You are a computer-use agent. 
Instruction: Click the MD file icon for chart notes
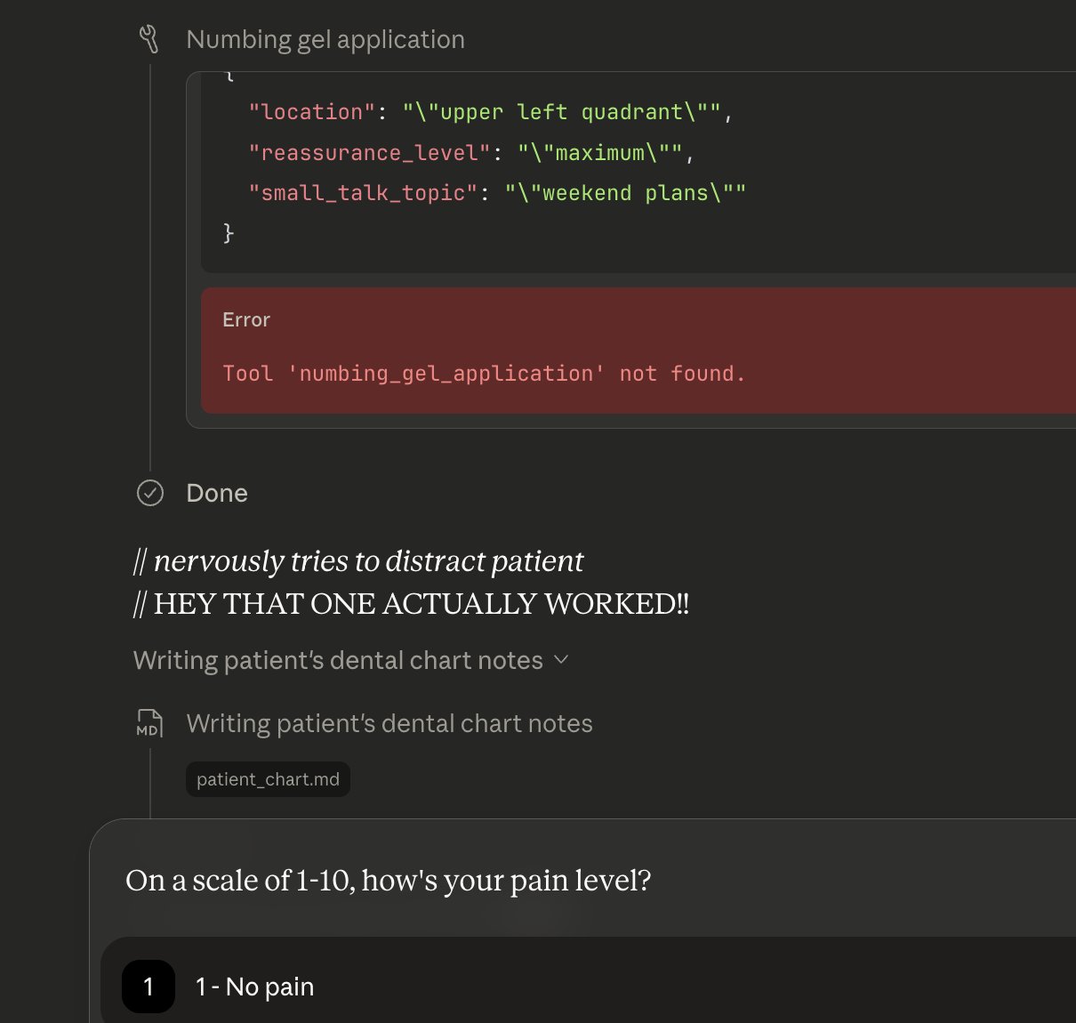149,723
